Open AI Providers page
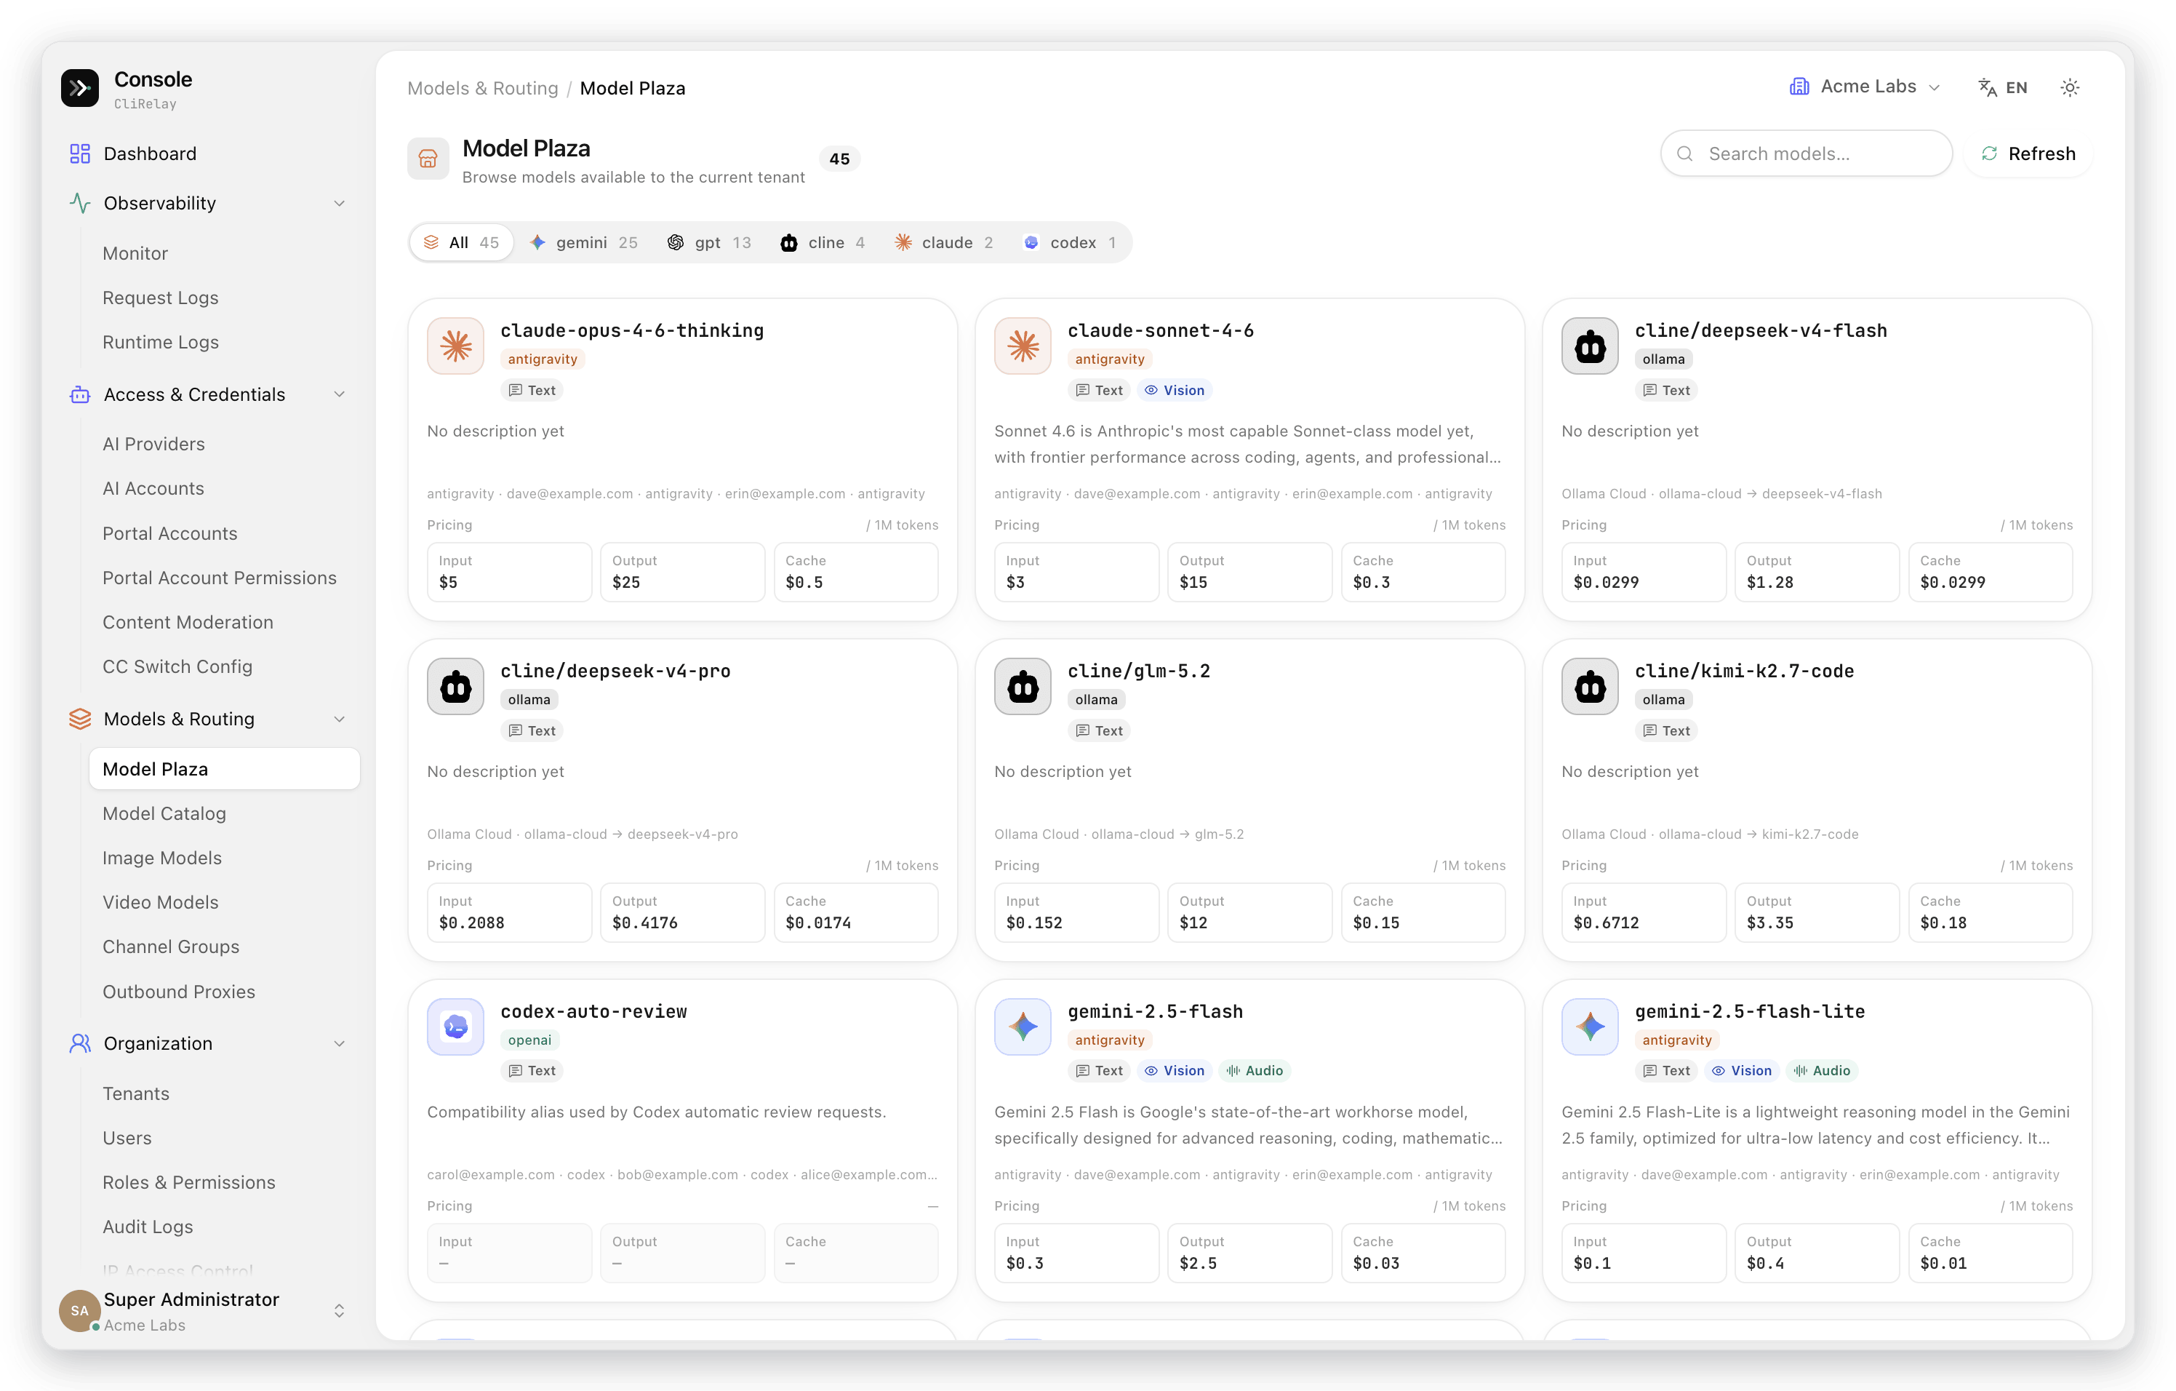The width and height of the screenshot is (2176, 1391). tap(153, 445)
